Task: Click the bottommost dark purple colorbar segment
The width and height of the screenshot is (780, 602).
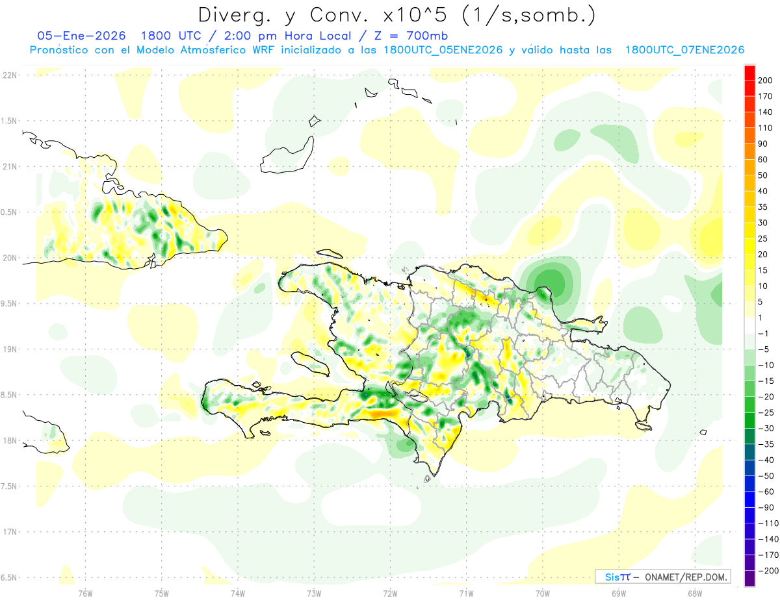Action: (749, 578)
